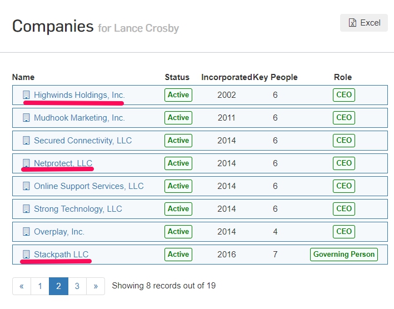Screen dimensions: 394x309
Task: Click the building icon beside Mudhook Marketing, Inc.
Action: point(26,118)
